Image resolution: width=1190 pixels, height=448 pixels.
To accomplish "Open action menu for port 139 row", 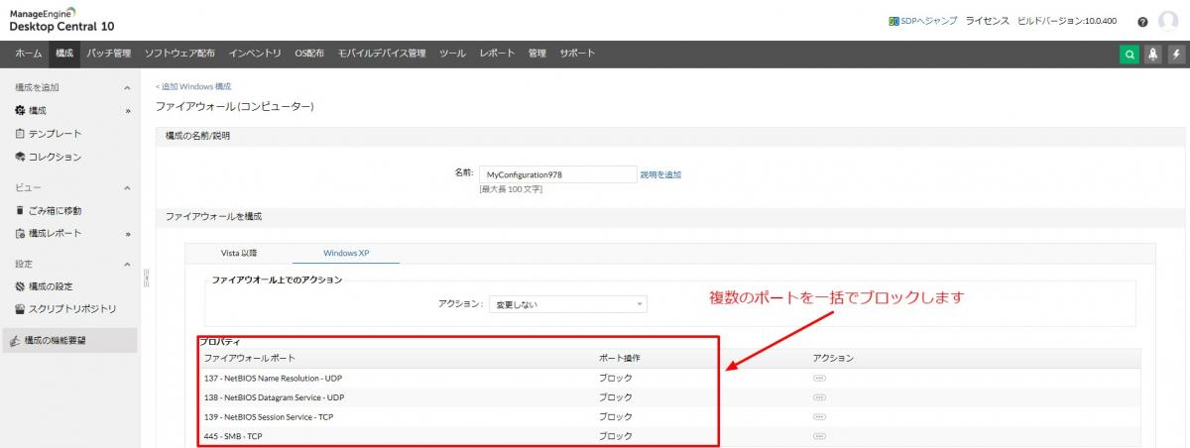I will 819,416.
